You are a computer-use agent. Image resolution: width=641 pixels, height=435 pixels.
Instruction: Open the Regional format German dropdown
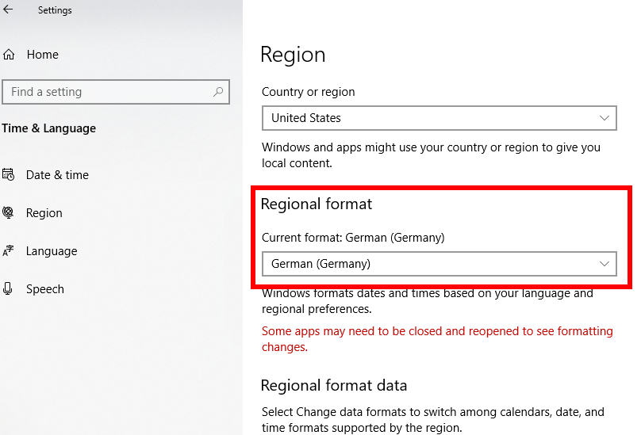click(x=439, y=264)
